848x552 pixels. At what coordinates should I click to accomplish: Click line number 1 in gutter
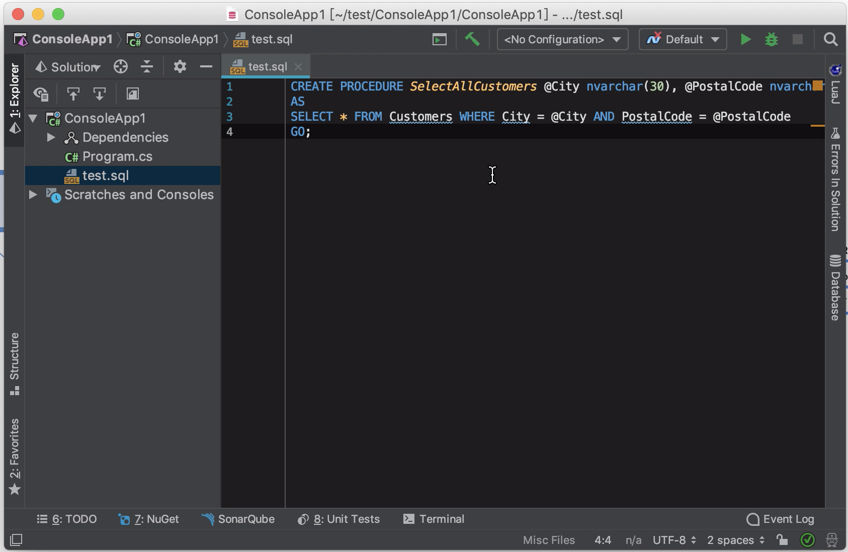229,86
